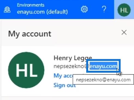Expand the Environments picker label
The width and height of the screenshot is (134, 100).
pos(31,5)
